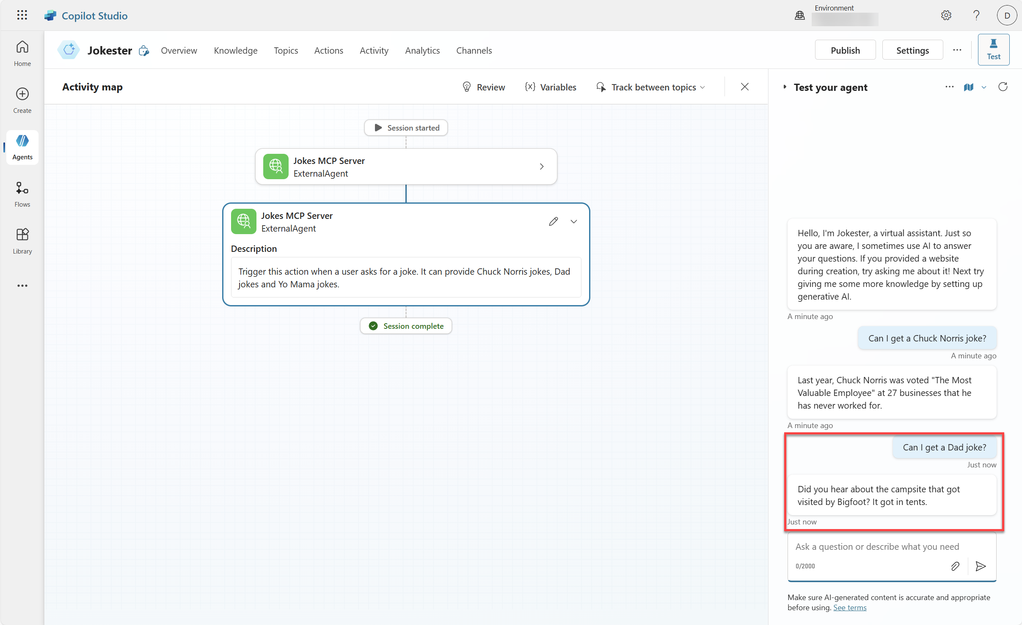Open the app launcher waffle icon

click(22, 16)
